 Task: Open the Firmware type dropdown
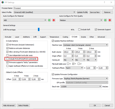click(86, 79)
